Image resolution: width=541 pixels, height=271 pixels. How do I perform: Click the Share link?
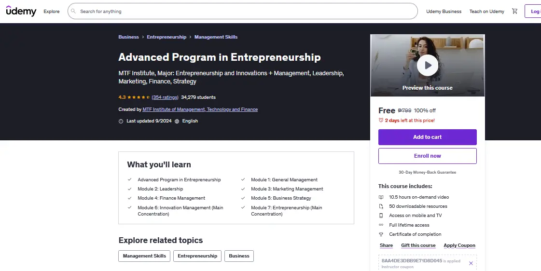click(386, 245)
